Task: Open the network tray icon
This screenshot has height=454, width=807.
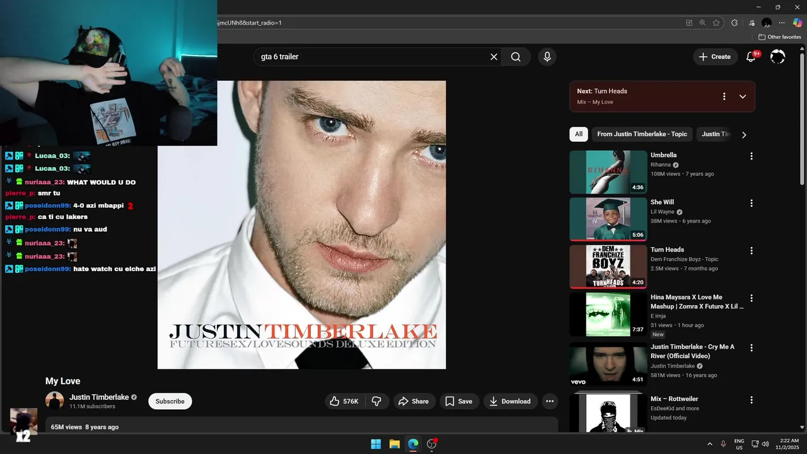Action: point(755,444)
